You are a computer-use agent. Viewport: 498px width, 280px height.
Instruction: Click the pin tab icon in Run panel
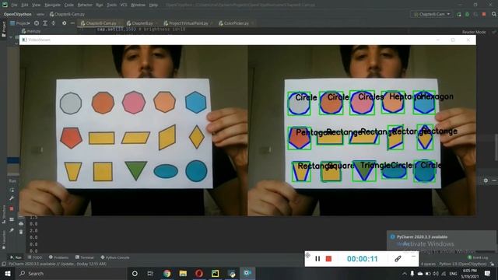12,230
